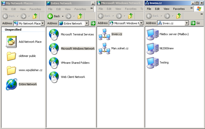Select the www.wpublisher.cz folder icon
205x129 pixels.
coord(11,70)
